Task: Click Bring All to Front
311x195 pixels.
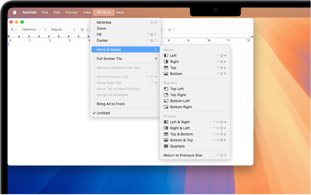Action: [x=110, y=104]
